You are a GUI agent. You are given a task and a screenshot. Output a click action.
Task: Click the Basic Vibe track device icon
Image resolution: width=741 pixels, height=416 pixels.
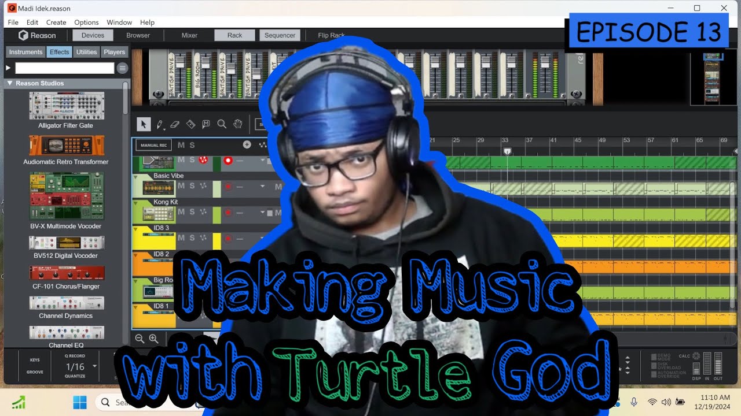[x=158, y=187]
